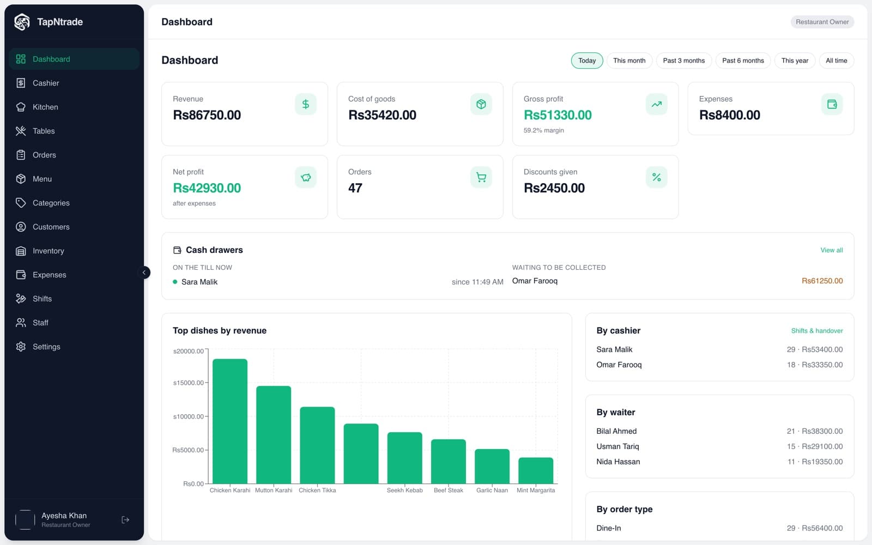Click the logout icon beside Ayesha Khan
This screenshot has width=872, height=545.
tap(125, 520)
